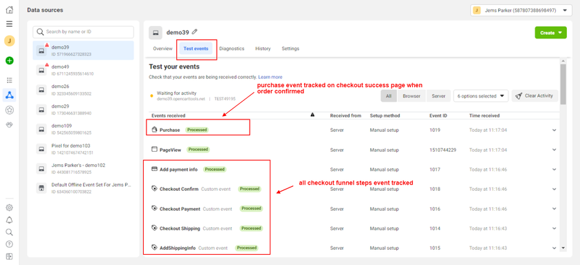Click the yellow J account avatar
The width and height of the screenshot is (580, 265).
click(x=10, y=41)
